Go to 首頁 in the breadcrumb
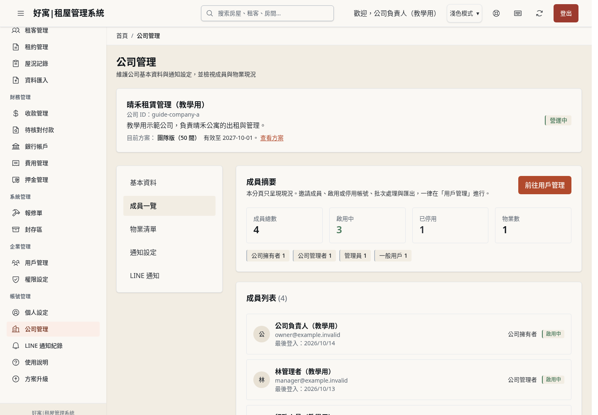The width and height of the screenshot is (598, 415). pos(122,36)
